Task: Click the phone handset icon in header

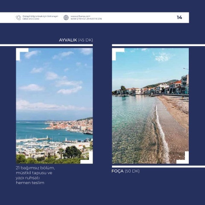Action: (x=18, y=18)
